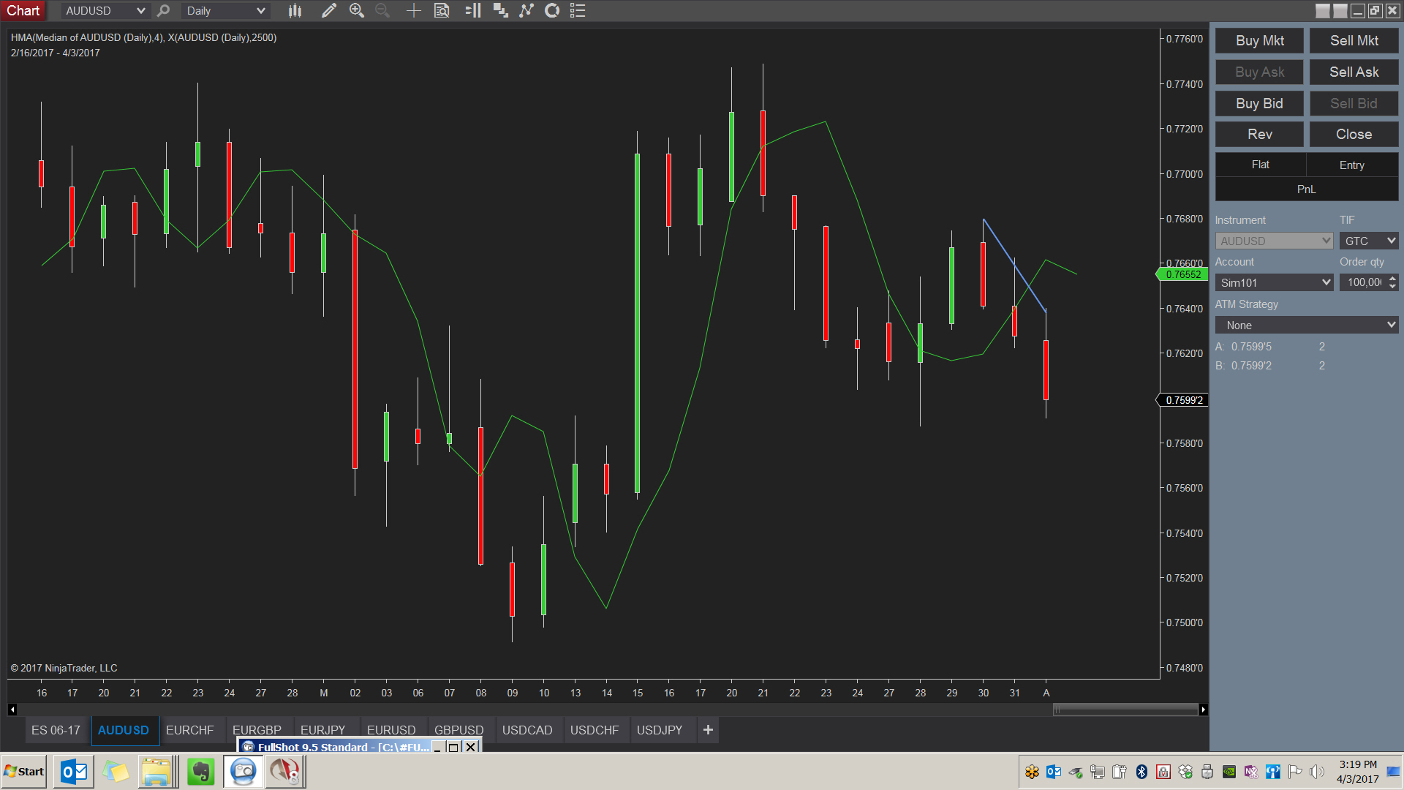This screenshot has height=790, width=1404.
Task: Increase order quantity with up stepper
Action: coord(1392,278)
